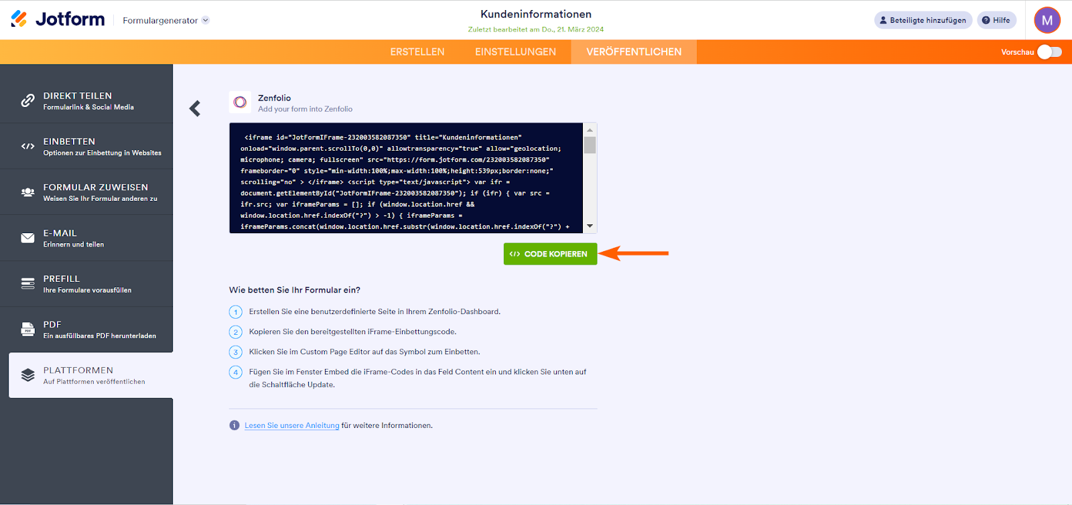Open Prefill sidebar section
Image resolution: width=1072 pixels, height=505 pixels.
tap(86, 283)
